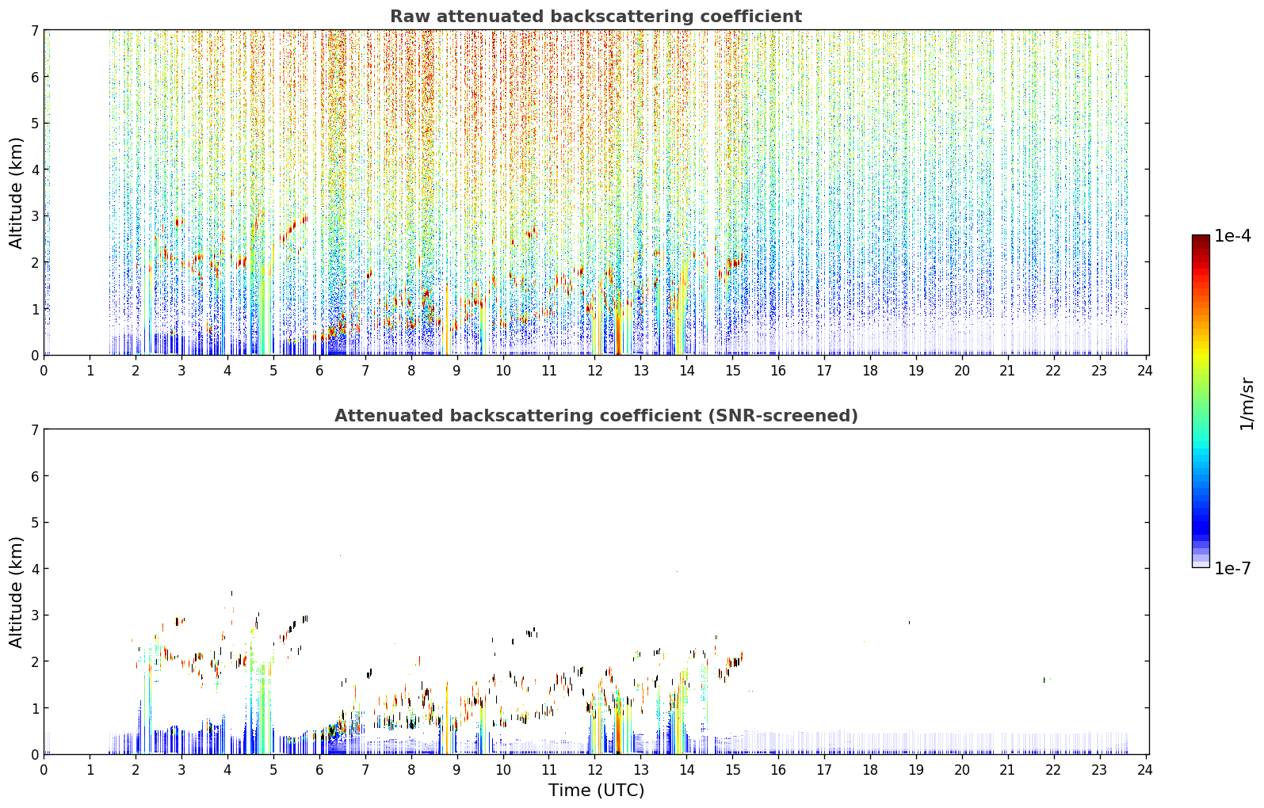The width and height of the screenshot is (1264, 808).
Task: Click the bottom plot's 'Altitude (km)' label
Action: [x=17, y=592]
